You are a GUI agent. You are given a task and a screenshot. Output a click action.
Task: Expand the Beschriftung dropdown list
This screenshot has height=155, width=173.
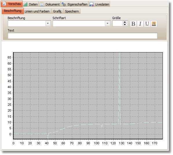coord(48,23)
